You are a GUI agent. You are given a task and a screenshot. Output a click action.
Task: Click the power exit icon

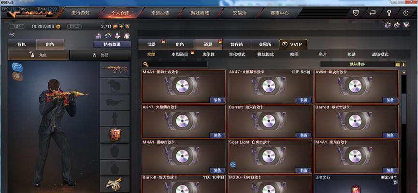406,13
